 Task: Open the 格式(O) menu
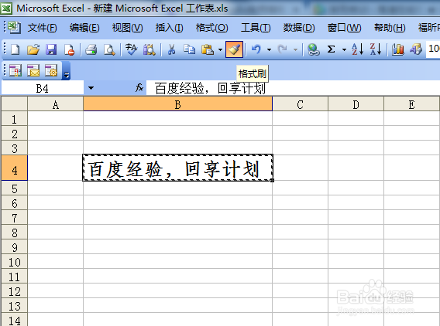[211, 28]
